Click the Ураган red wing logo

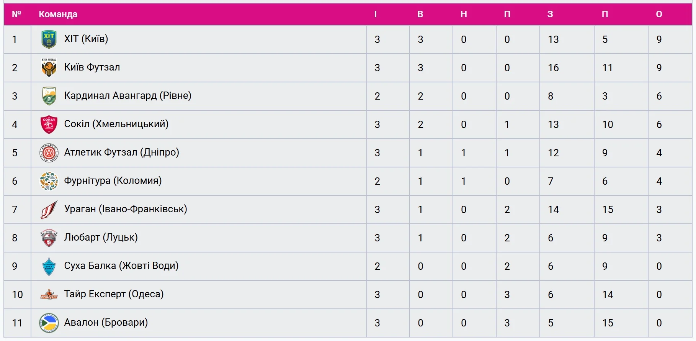pyautogui.click(x=49, y=210)
